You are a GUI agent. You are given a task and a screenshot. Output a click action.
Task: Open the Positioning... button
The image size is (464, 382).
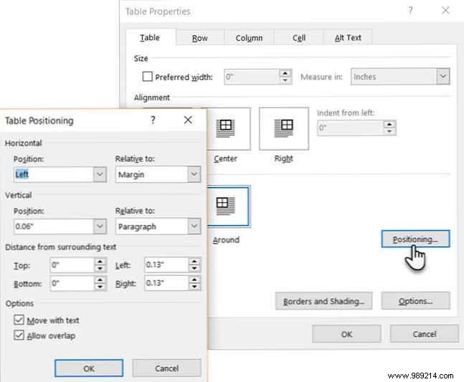point(415,239)
